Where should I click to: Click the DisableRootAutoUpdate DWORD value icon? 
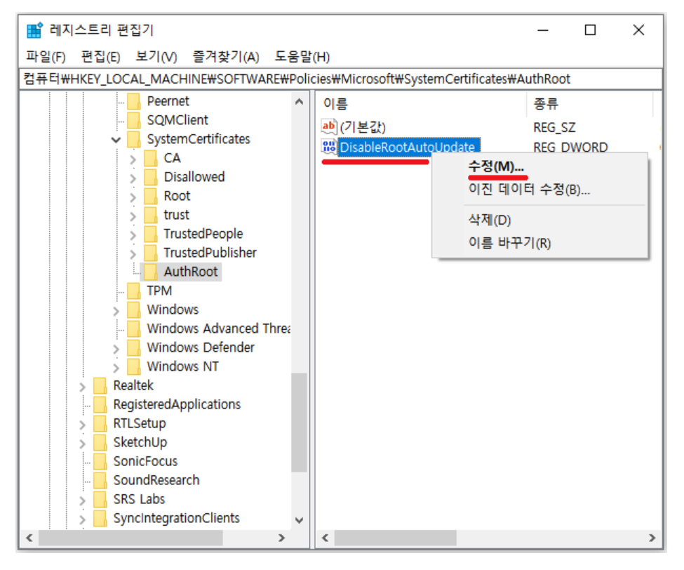point(329,147)
